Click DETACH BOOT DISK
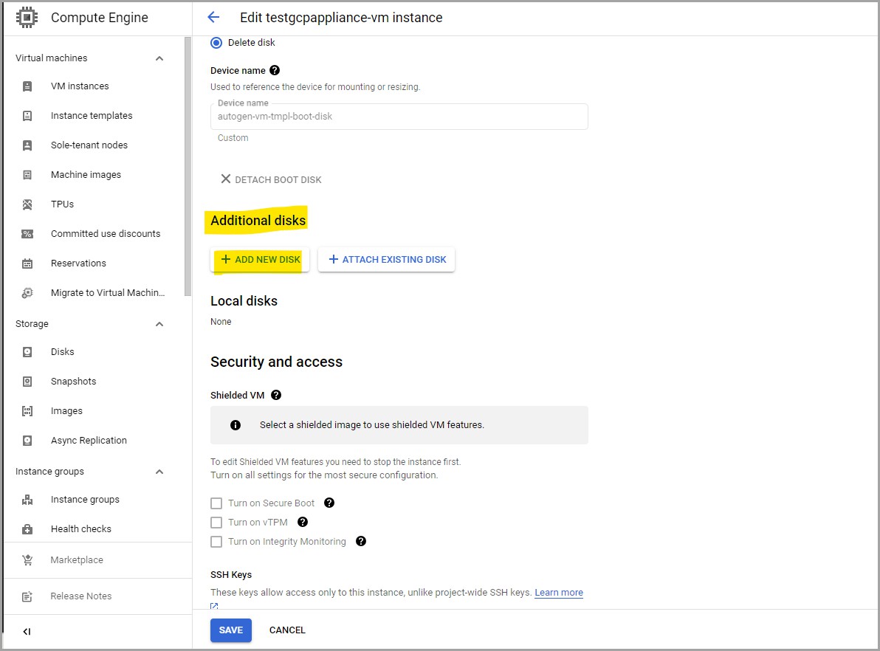Image resolution: width=880 pixels, height=651 pixels. point(271,179)
